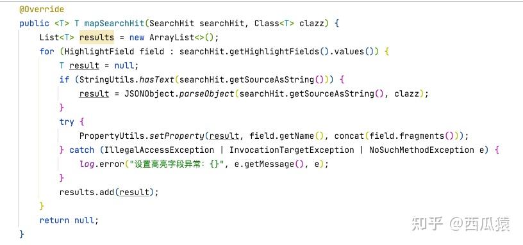This screenshot has width=523, height=245.
Task: Click PropertyUtils.setProperty call
Action: 142,136
